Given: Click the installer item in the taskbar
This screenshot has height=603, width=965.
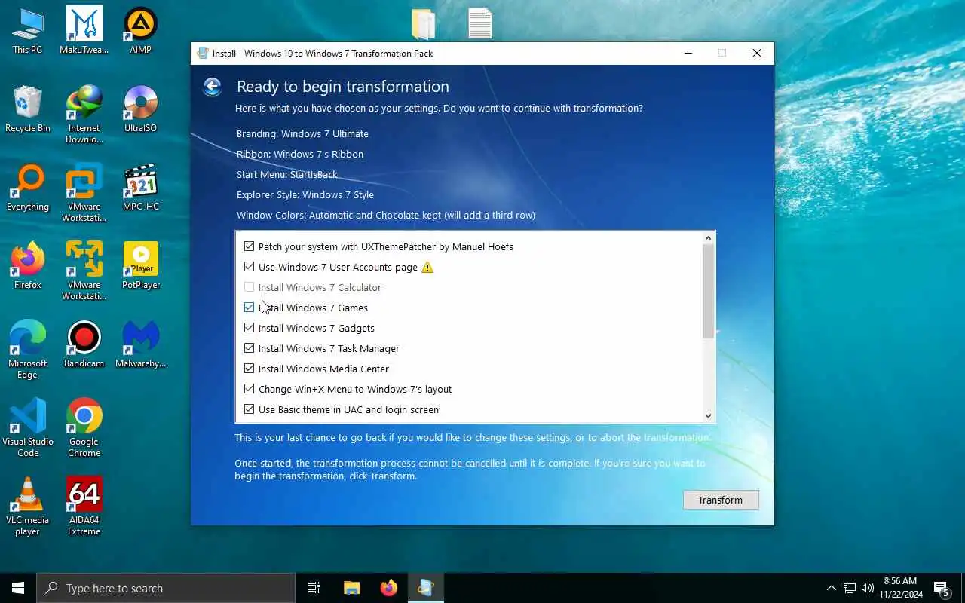Looking at the screenshot, I should coord(426,588).
